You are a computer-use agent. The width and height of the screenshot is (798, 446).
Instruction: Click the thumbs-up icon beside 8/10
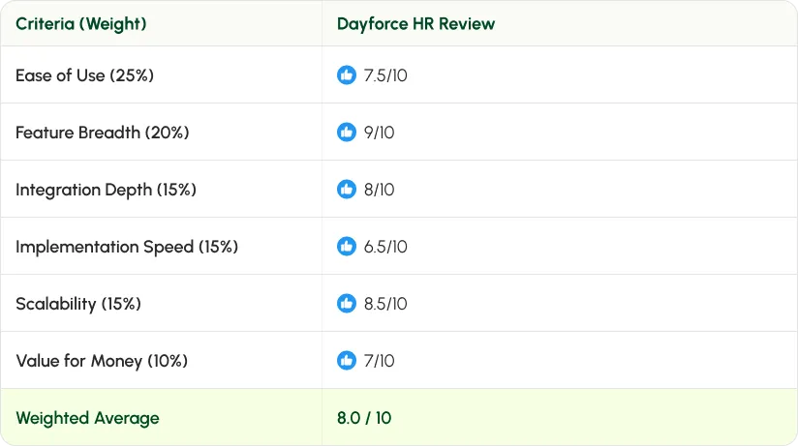click(347, 190)
